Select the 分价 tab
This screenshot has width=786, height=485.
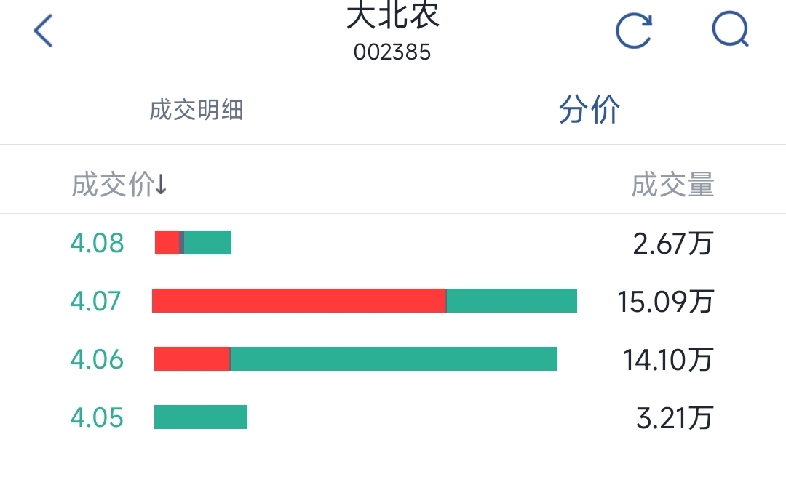tap(589, 109)
